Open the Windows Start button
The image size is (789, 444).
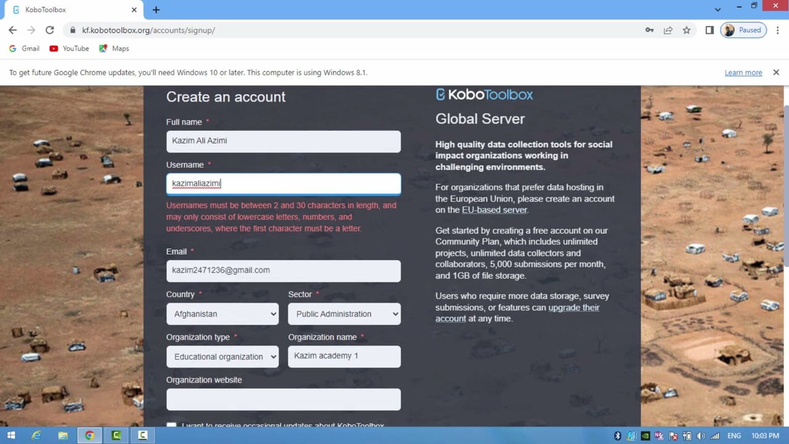[11, 435]
